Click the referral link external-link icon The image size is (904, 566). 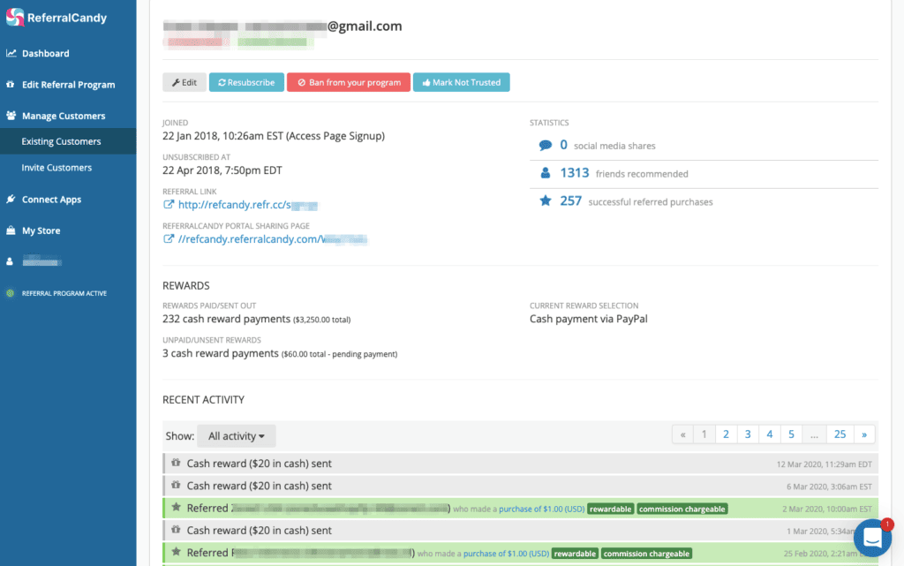pos(169,204)
